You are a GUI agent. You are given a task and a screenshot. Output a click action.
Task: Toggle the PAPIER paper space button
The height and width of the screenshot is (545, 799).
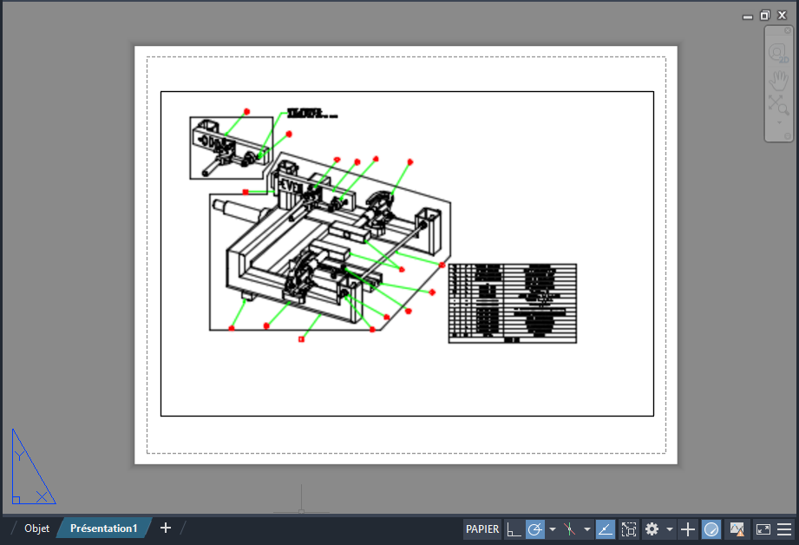[x=482, y=529]
